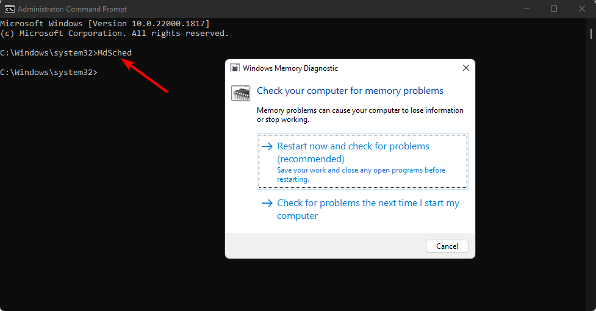The width and height of the screenshot is (596, 311).
Task: Click the arrow icon next to Check for problems
Action: click(267, 203)
